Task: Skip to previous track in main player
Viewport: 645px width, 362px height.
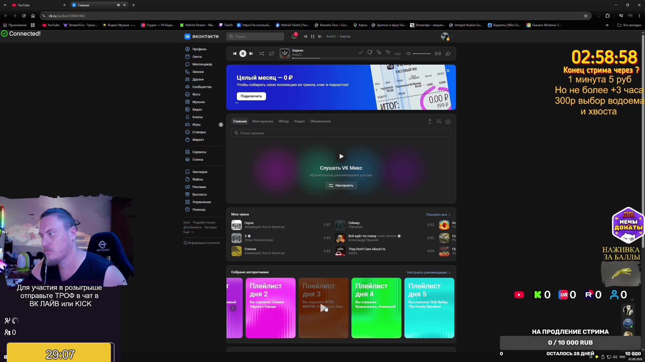Action: point(235,54)
